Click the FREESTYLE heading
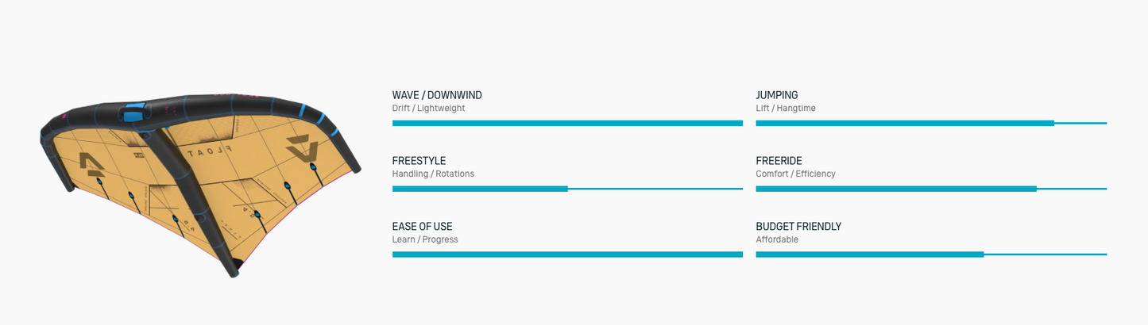 point(419,161)
